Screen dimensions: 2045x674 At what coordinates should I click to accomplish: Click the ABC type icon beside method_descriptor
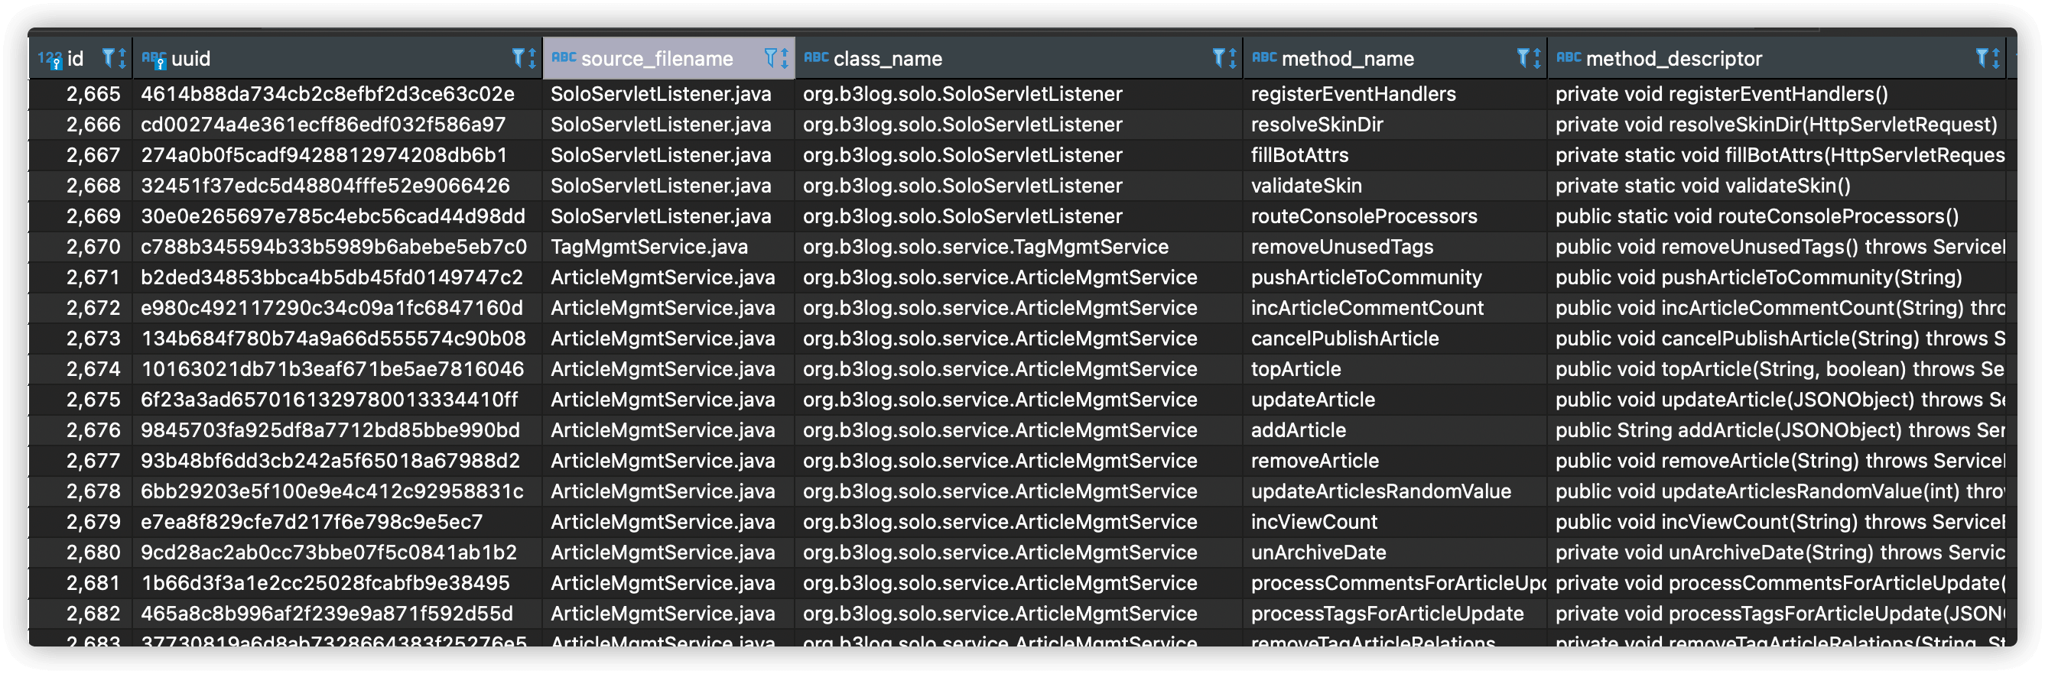(1568, 57)
